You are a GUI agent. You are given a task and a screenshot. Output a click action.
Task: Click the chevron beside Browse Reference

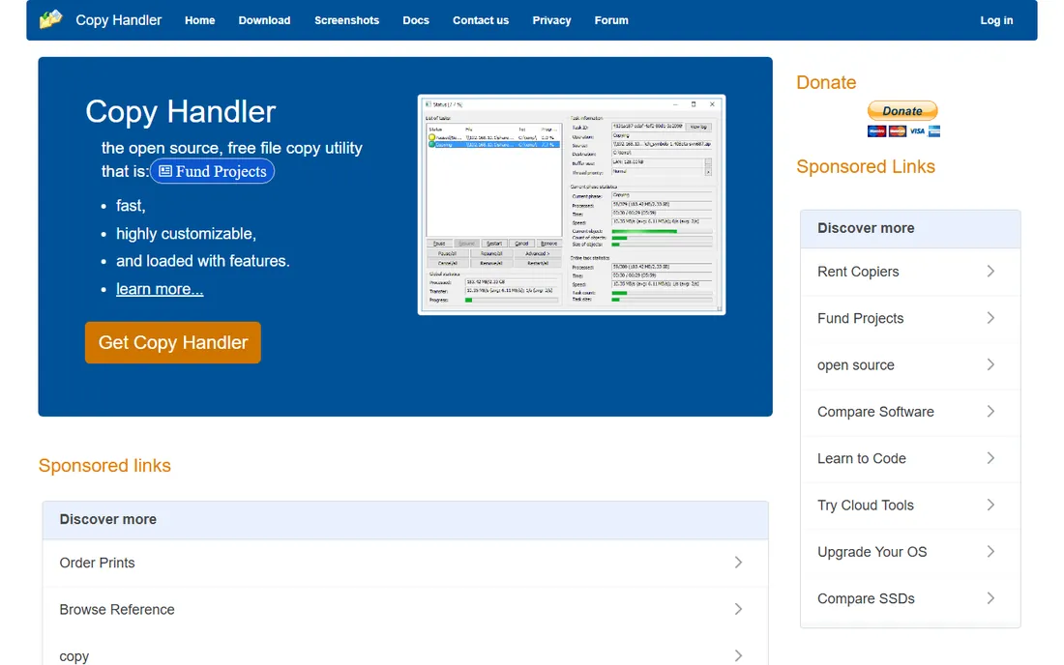coord(738,609)
